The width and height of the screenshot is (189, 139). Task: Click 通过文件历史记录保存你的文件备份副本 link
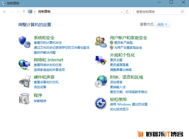(x=62, y=47)
